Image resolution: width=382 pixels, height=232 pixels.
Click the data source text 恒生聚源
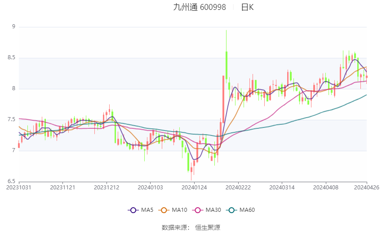(x=208, y=228)
